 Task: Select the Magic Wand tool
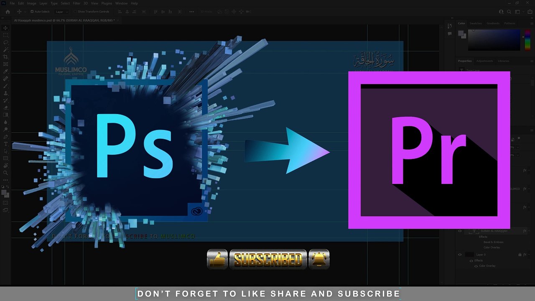point(5,50)
